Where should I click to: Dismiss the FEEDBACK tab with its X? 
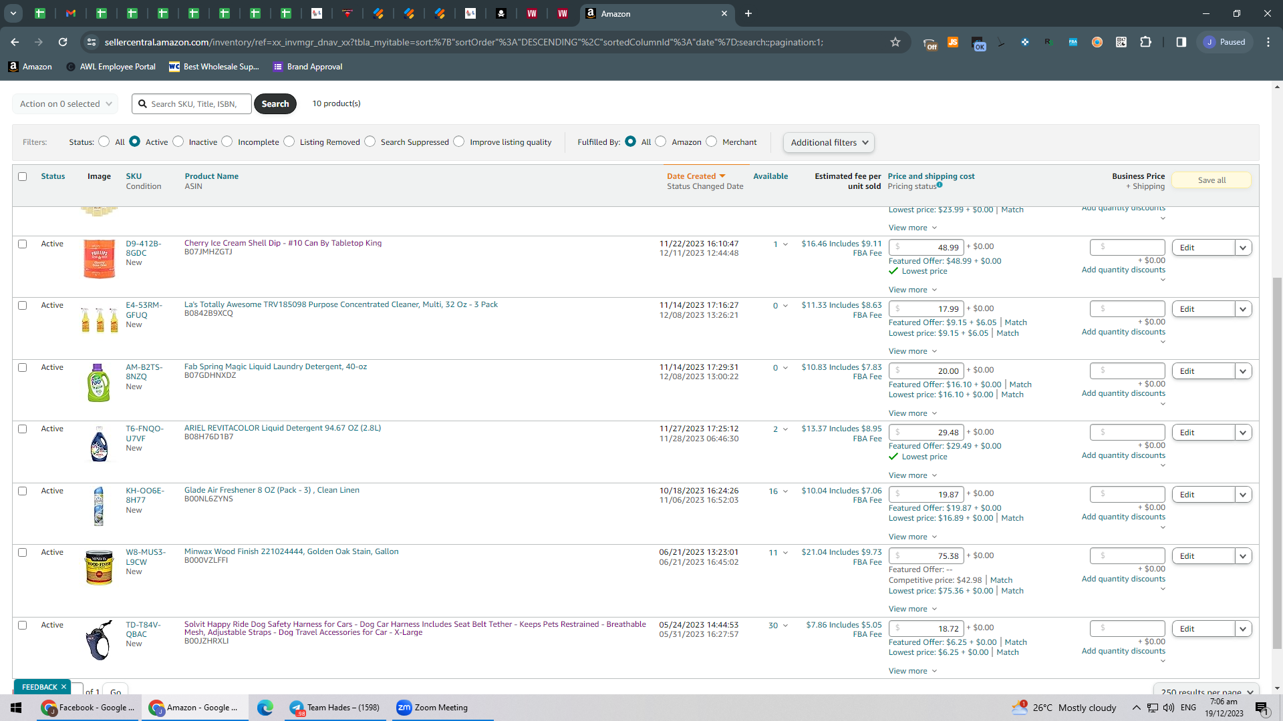pyautogui.click(x=64, y=687)
